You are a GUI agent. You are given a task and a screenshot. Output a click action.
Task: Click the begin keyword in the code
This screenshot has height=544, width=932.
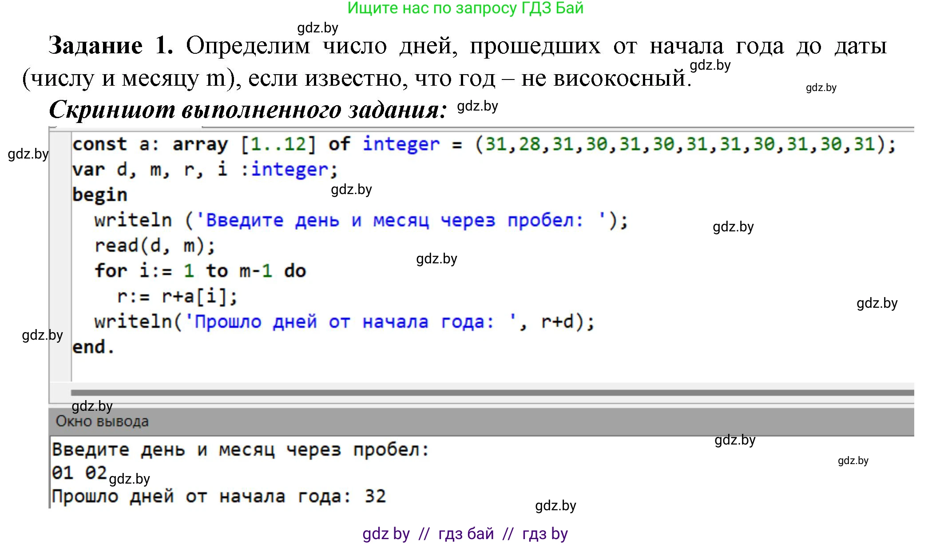pos(100,195)
